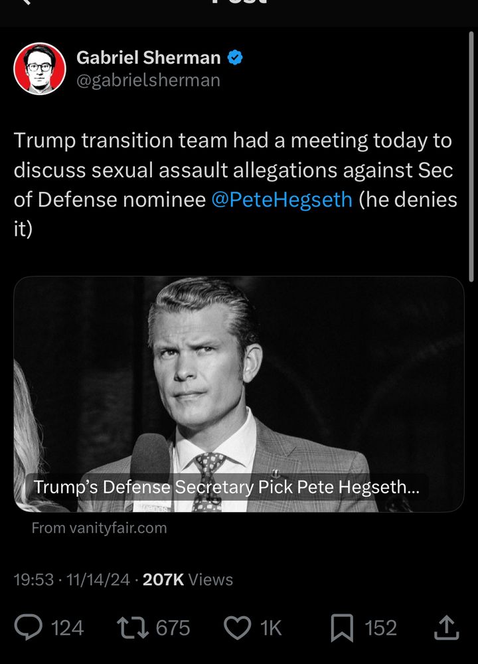Image resolution: width=478 pixels, height=664 pixels.
Task: Open the 'From vanityfair.com' source link
Action: pyautogui.click(x=99, y=528)
